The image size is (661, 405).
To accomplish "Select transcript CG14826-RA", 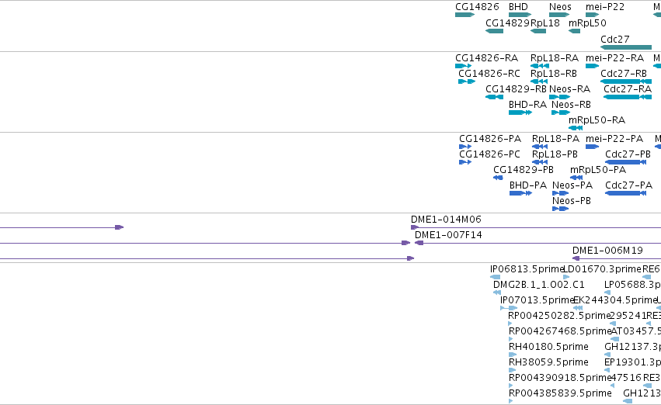I will pos(463,66).
